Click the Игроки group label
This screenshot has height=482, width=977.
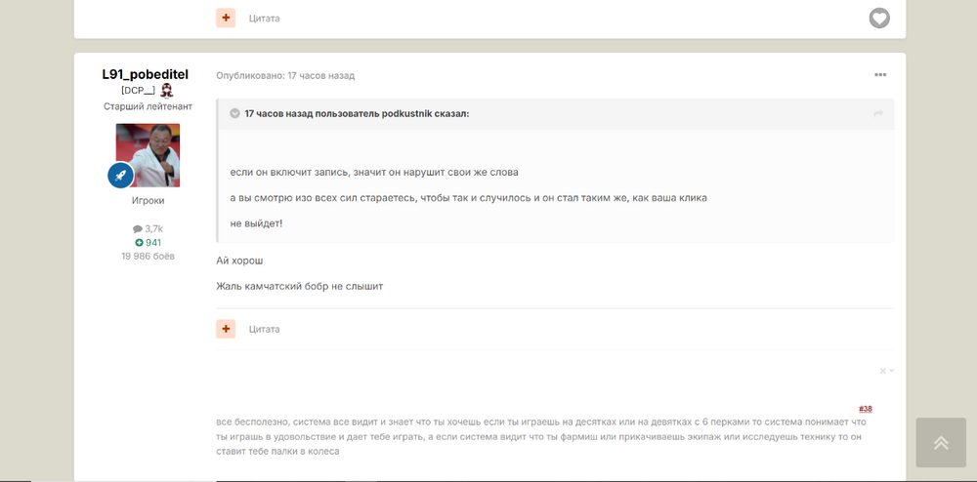148,201
